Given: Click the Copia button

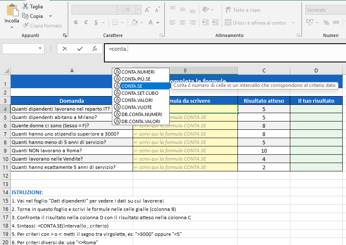Looking at the screenshot, I should coord(32,16).
